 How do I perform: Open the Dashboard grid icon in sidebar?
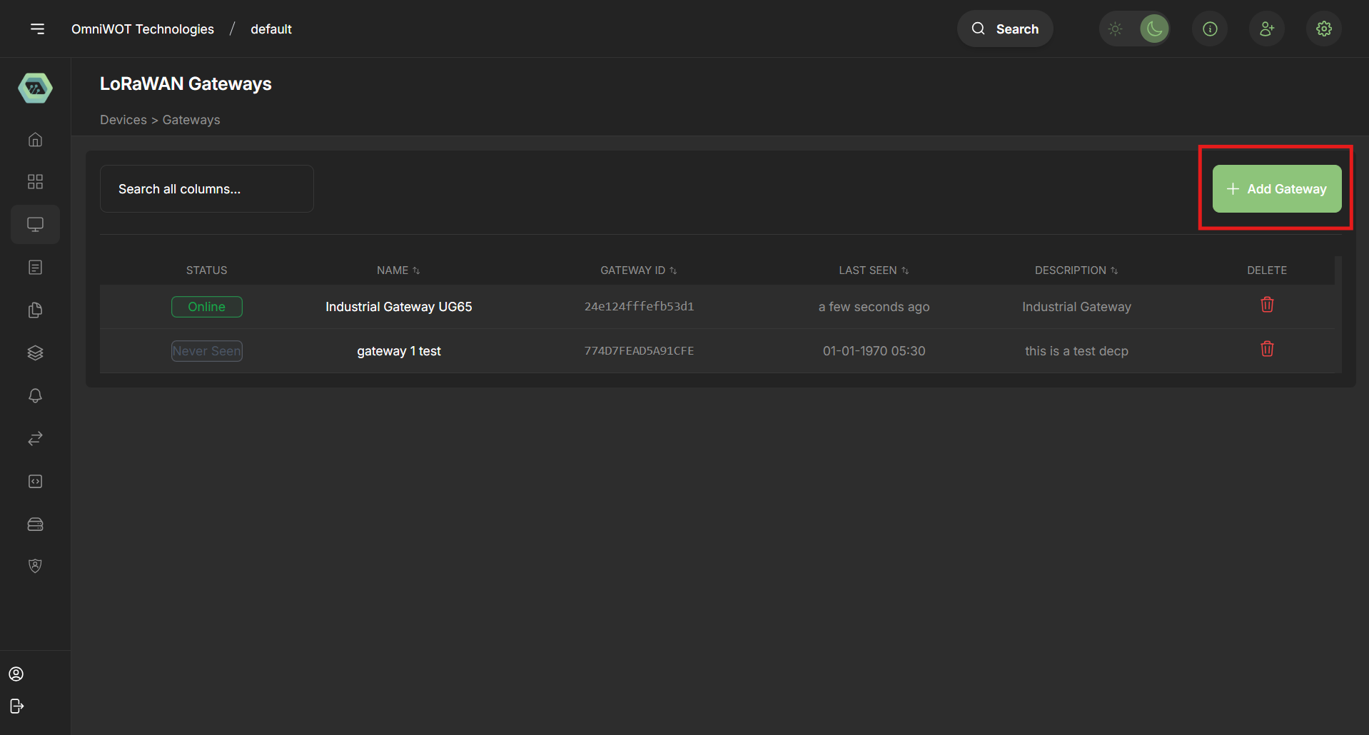(35, 181)
